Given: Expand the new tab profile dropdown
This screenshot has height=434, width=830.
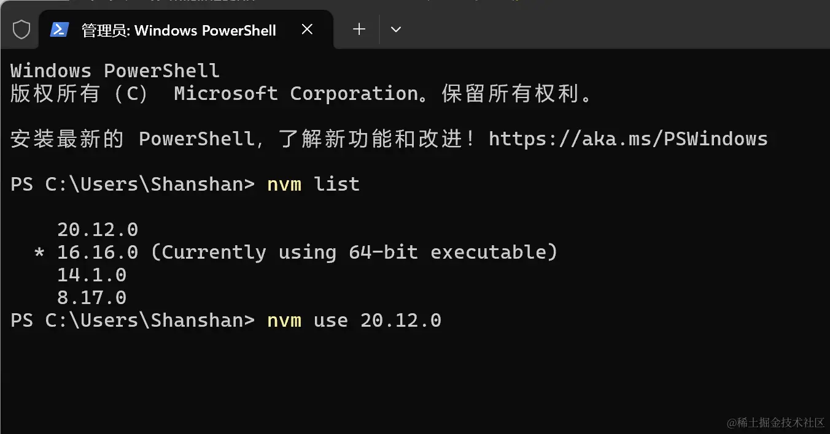Looking at the screenshot, I should tap(396, 29).
